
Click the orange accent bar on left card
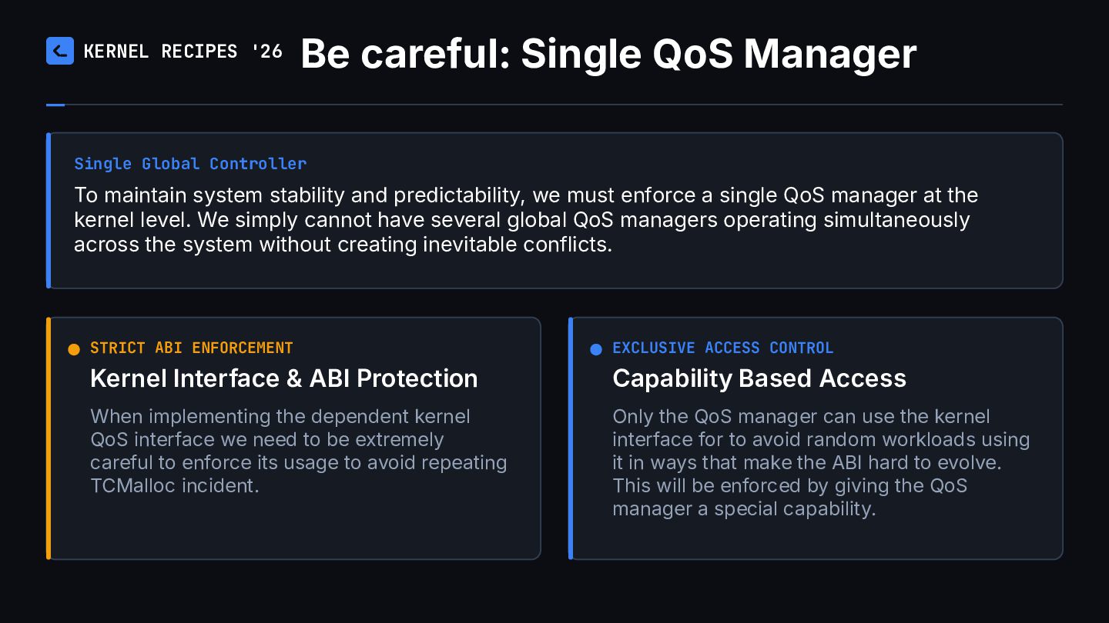(x=49, y=438)
